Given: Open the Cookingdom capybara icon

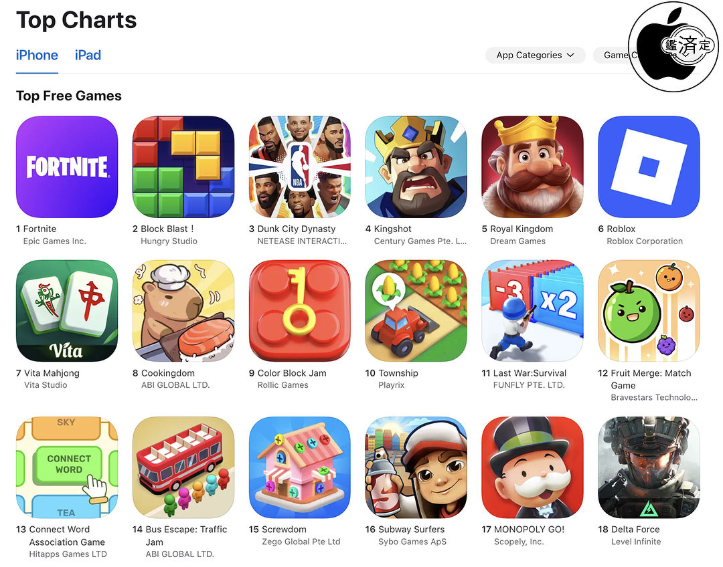Looking at the screenshot, I should pos(183,311).
